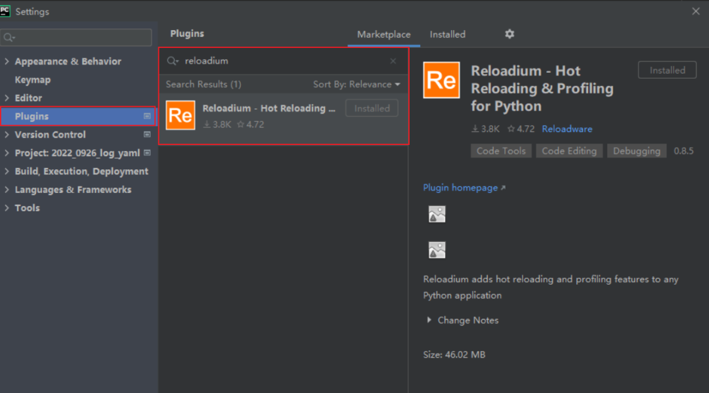Screen dimensions: 709x393
Task: Select Tools in the settings tree
Action: click(x=27, y=208)
